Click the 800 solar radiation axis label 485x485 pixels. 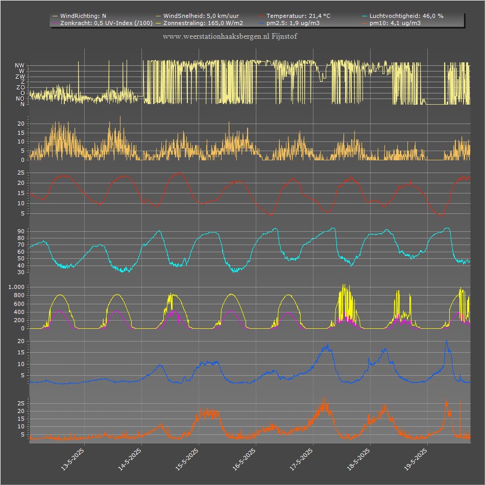(x=19, y=296)
